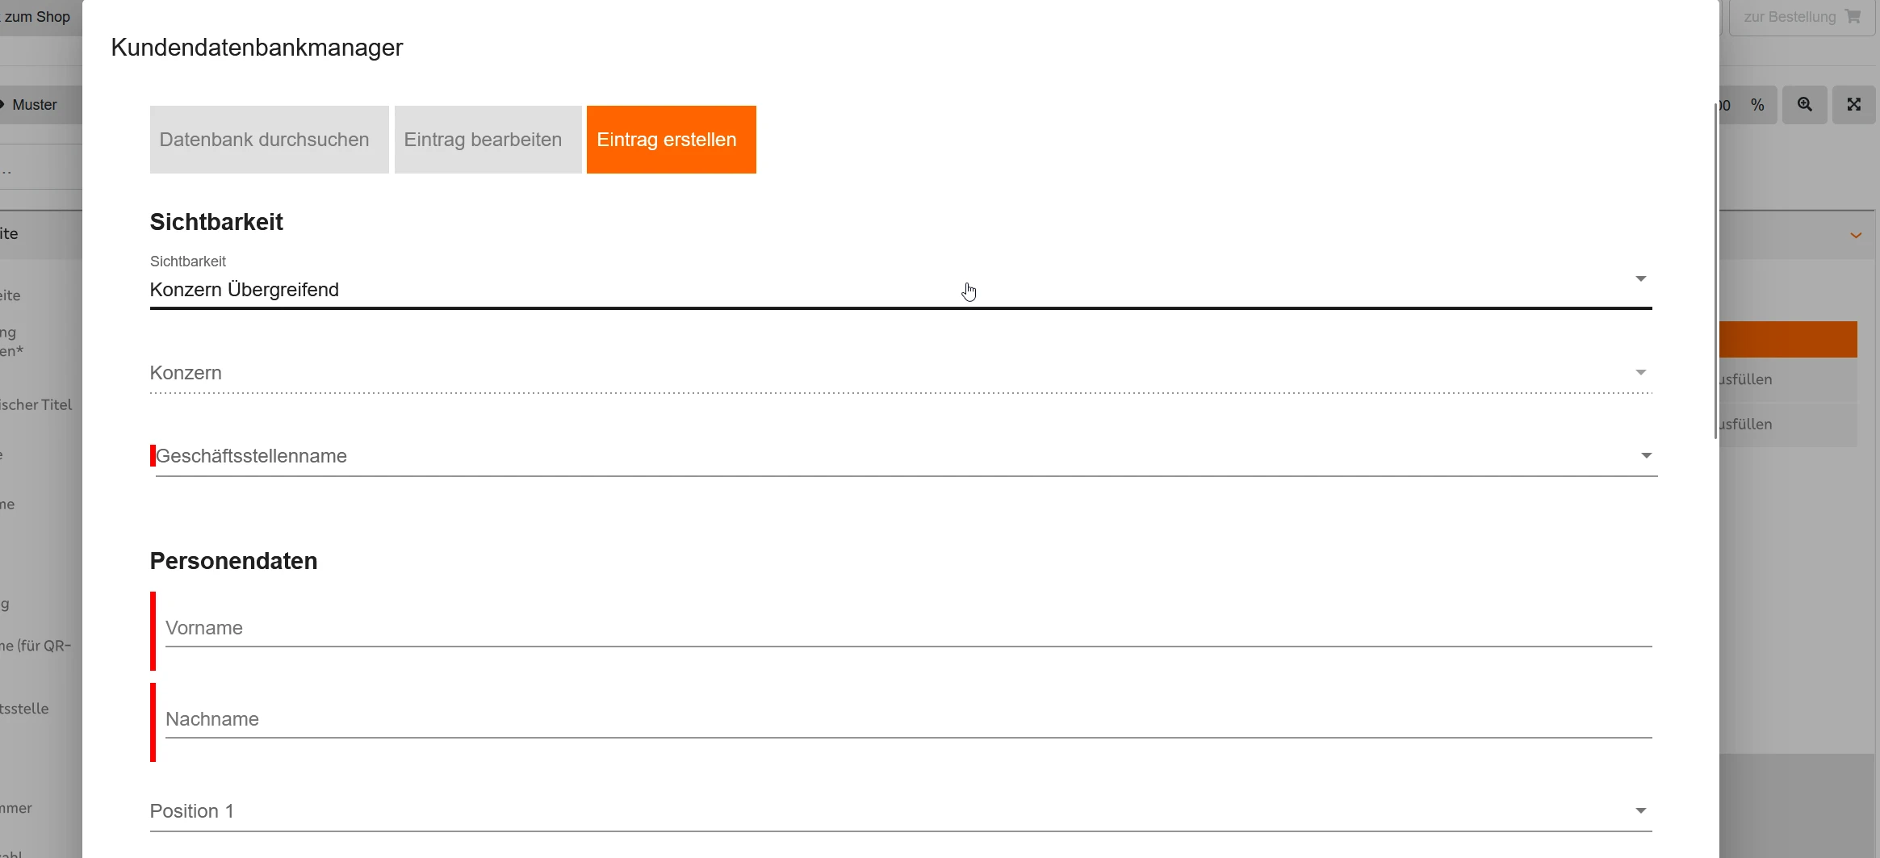Click the shopping cart icon

click(1853, 17)
